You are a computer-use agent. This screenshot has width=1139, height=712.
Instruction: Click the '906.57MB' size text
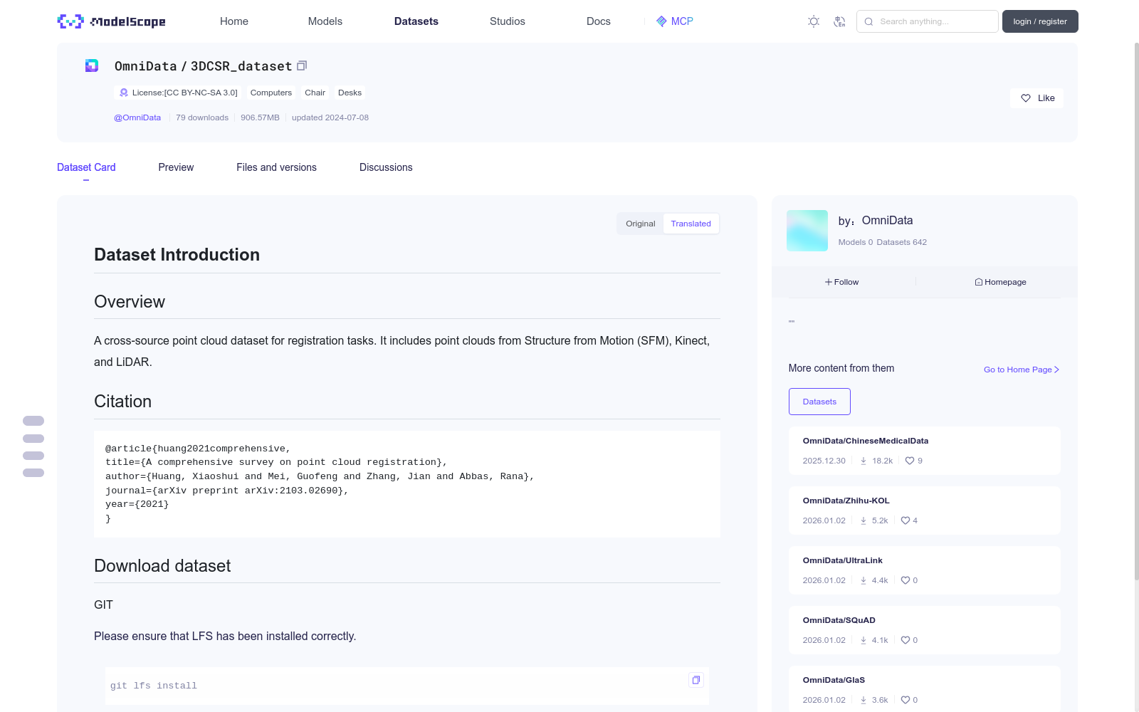(260, 117)
